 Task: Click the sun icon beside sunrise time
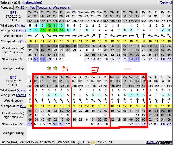pos(92,142)
